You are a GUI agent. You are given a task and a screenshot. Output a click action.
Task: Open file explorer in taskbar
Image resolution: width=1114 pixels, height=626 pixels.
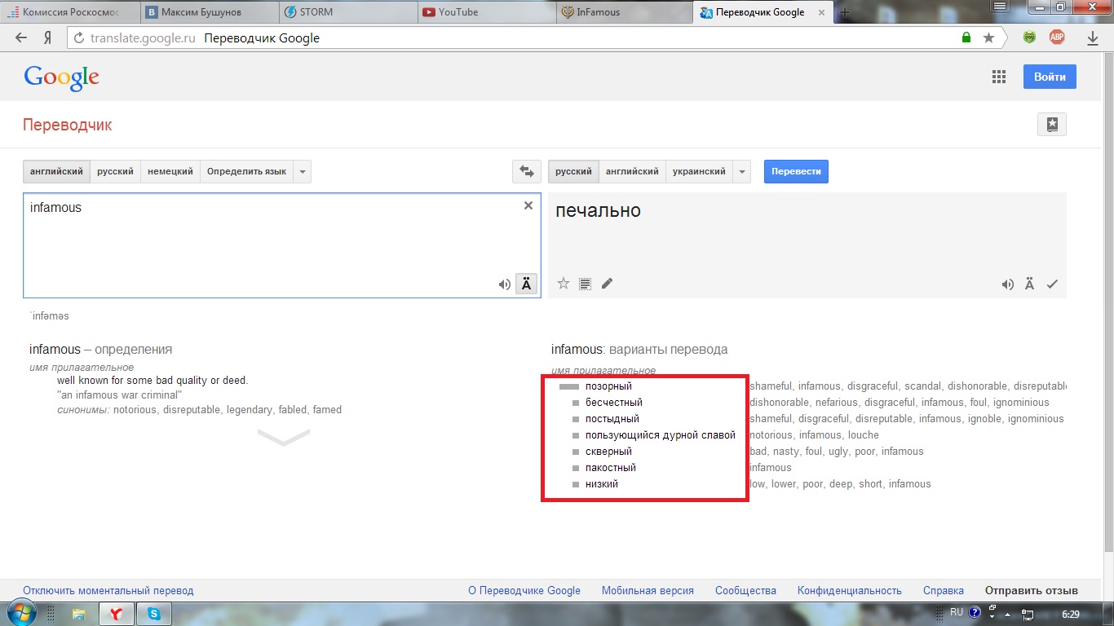[x=79, y=614]
